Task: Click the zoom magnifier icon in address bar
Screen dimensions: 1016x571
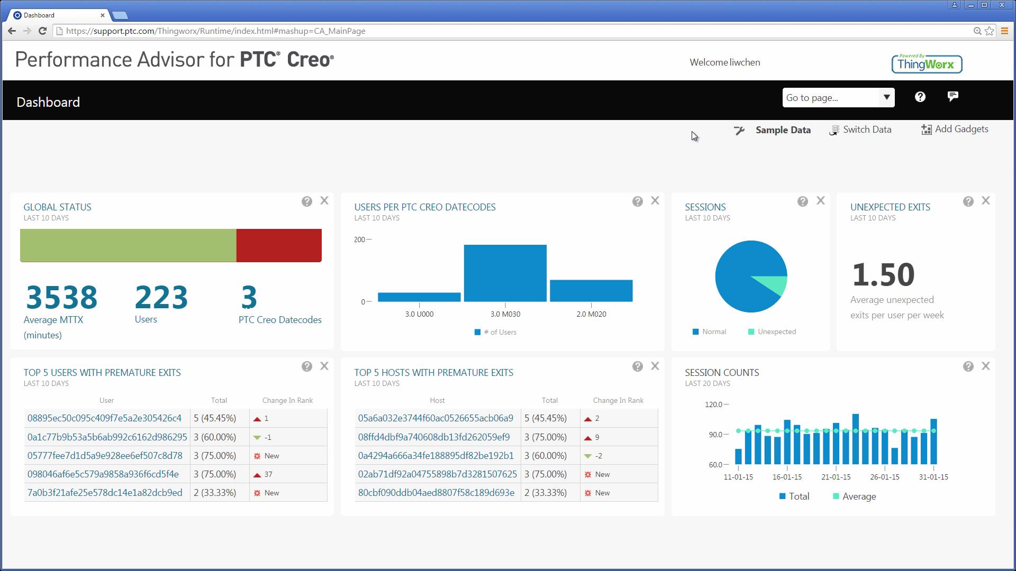Action: click(977, 31)
